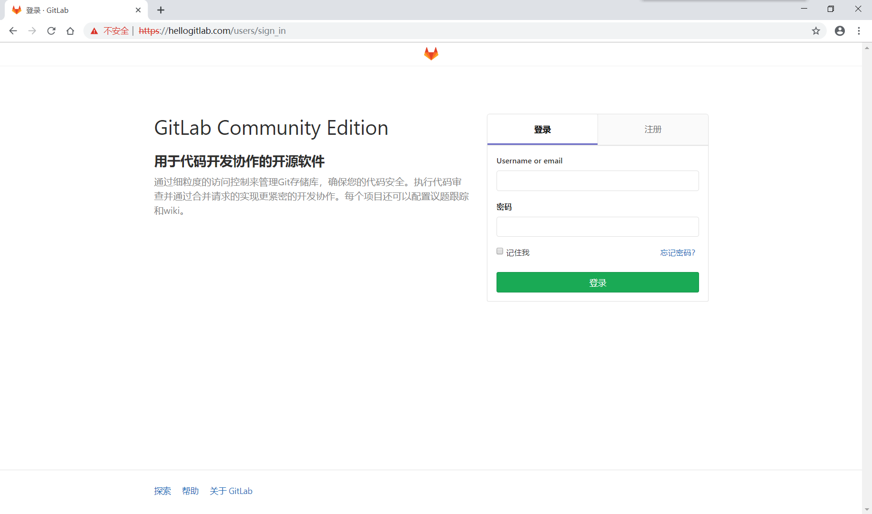Click the GitLab Community Edition heading
This screenshot has height=514, width=872.
[271, 128]
